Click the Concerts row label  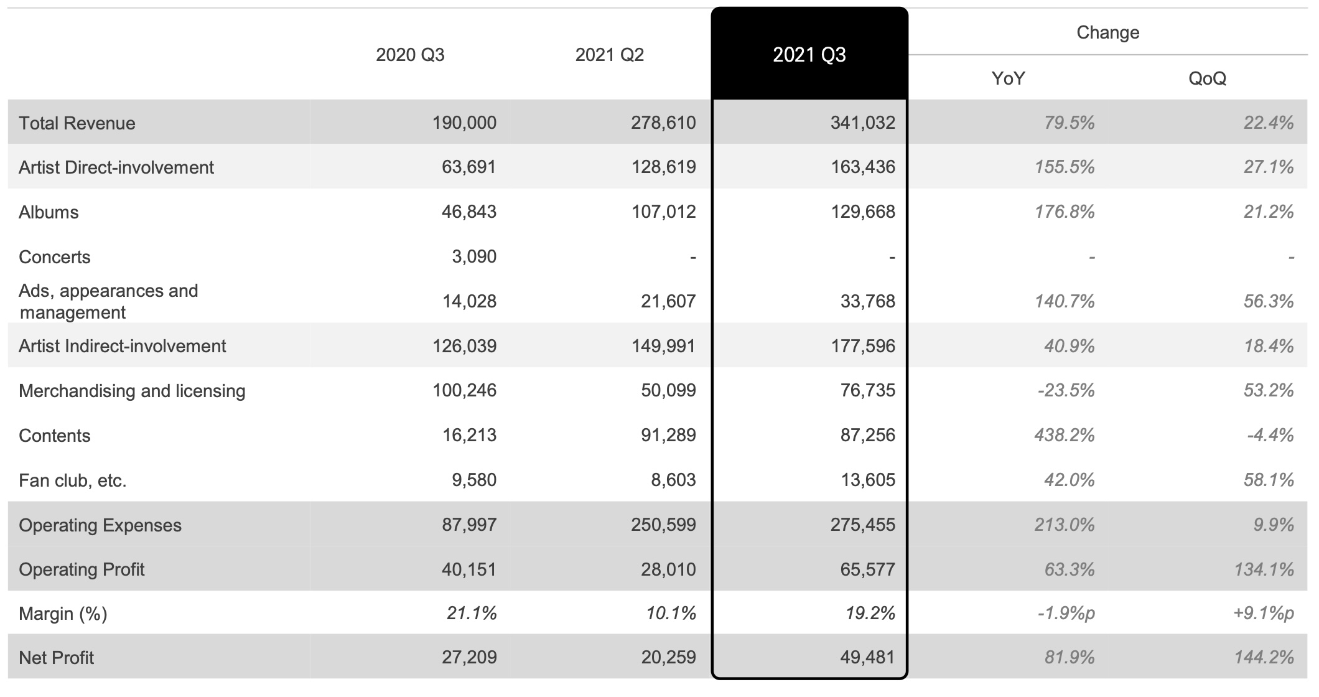tap(55, 257)
